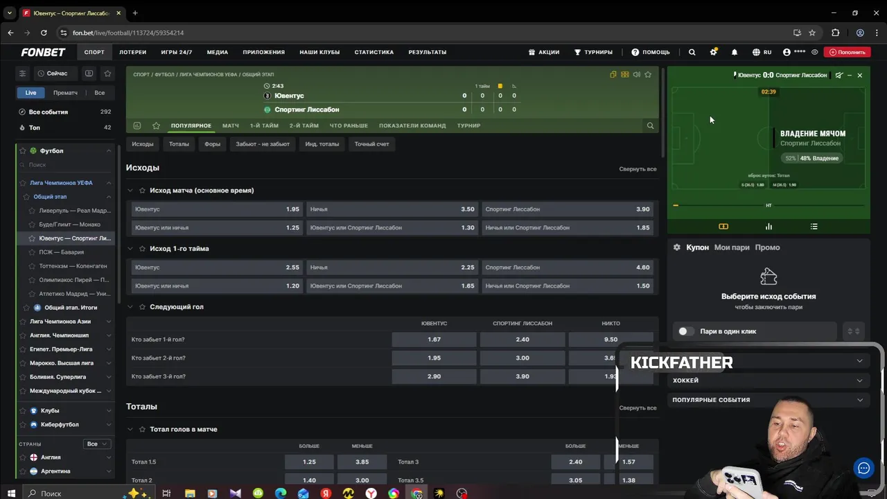Open match in separate window icon
Image resolution: width=887 pixels, height=499 pixels.
coord(613,74)
